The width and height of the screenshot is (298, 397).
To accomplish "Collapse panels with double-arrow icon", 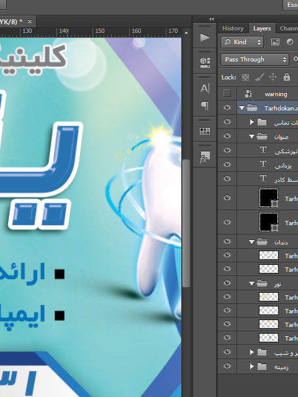I will tap(211, 19).
